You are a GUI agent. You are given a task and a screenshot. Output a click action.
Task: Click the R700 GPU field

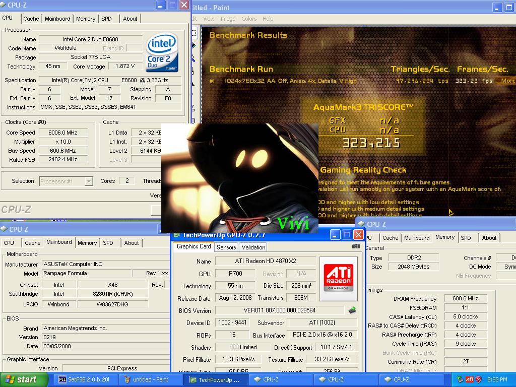click(x=235, y=274)
